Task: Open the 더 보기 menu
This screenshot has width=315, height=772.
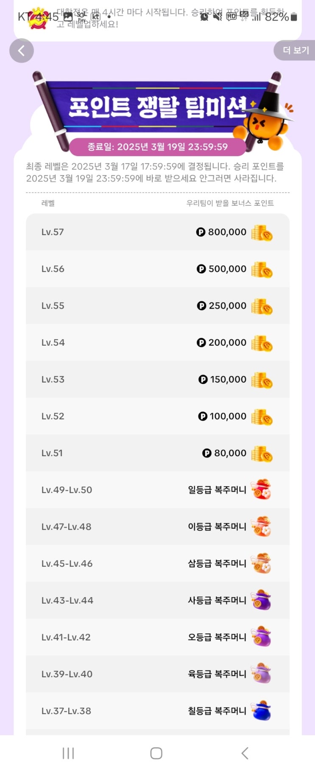Action: pos(295,51)
